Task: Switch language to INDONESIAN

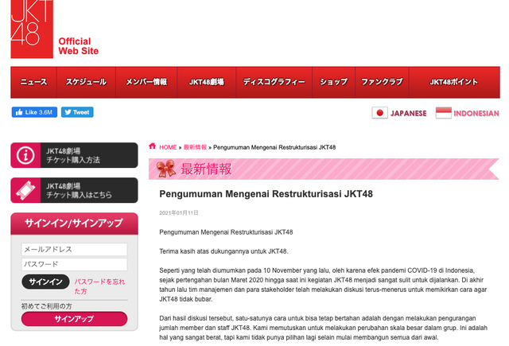Action: (x=476, y=113)
